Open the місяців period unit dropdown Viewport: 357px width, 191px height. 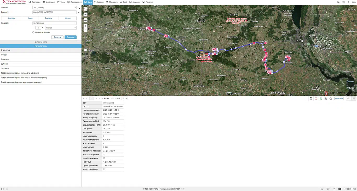tap(61, 28)
